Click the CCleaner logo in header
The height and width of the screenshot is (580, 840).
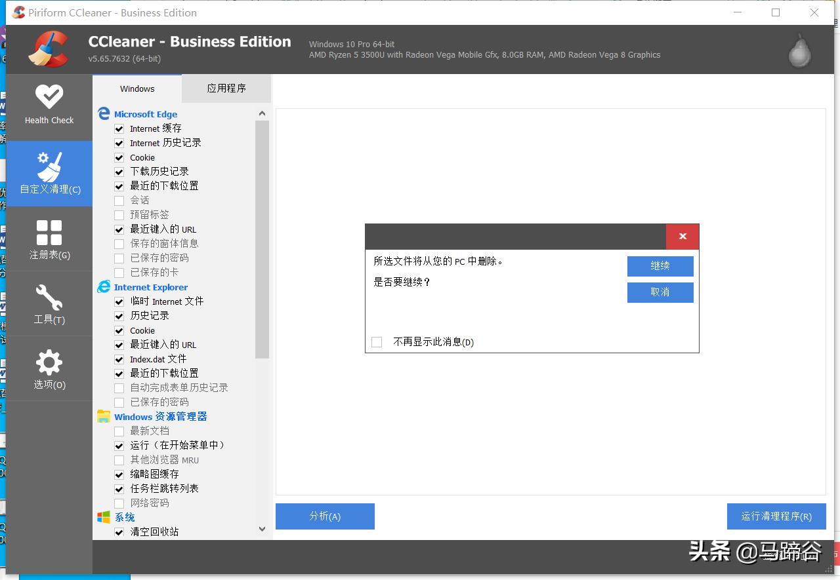point(49,50)
